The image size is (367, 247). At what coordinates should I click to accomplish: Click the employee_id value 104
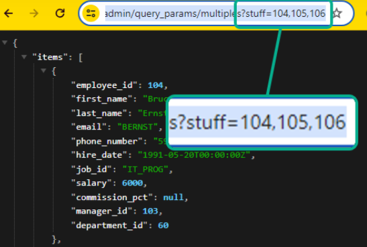(156, 85)
